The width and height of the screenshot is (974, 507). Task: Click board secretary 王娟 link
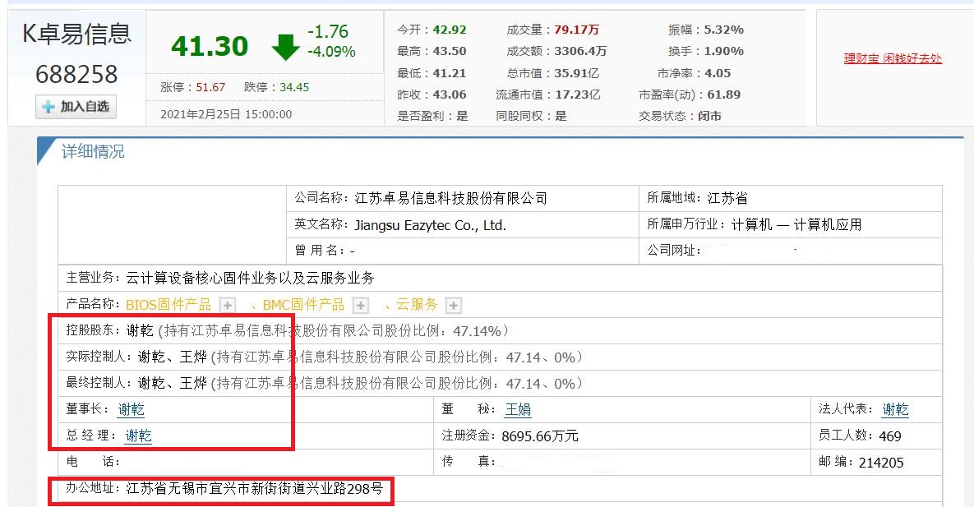(516, 409)
